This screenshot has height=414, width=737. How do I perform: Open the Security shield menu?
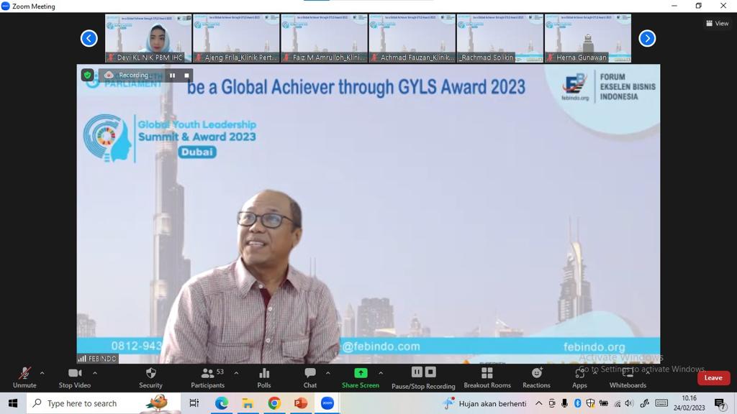point(151,378)
